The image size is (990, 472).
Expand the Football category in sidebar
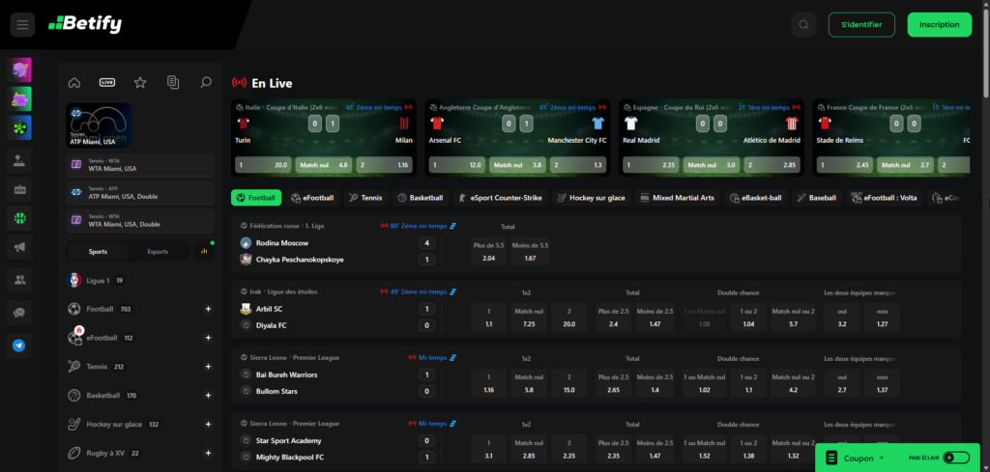tap(208, 309)
